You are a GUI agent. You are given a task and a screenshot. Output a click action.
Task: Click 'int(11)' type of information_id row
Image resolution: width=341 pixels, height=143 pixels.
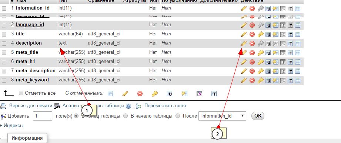pyautogui.click(x=65, y=8)
